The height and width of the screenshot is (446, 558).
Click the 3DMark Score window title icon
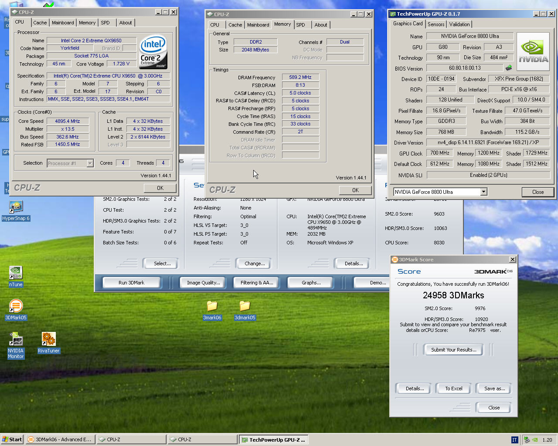tap(395, 260)
